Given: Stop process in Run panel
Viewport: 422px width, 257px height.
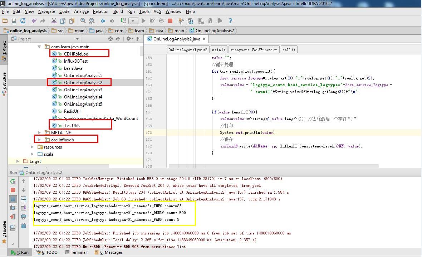Looking at the screenshot, I should (x=13, y=190).
